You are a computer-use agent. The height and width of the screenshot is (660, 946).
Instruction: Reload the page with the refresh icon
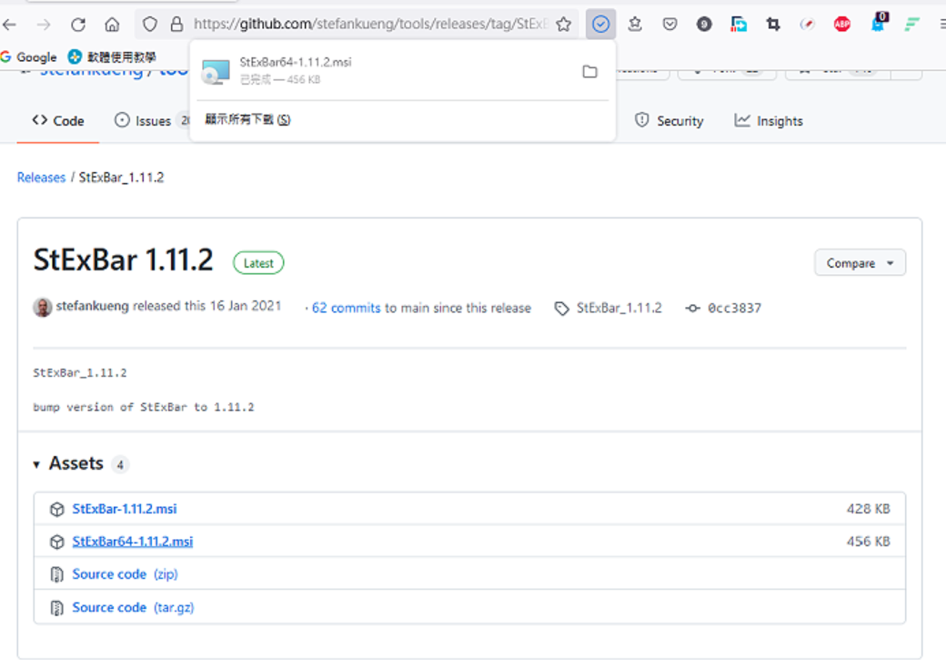tap(78, 25)
